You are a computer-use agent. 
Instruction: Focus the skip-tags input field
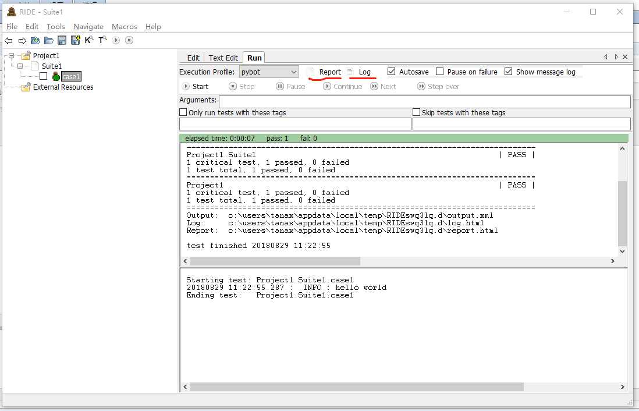click(x=521, y=124)
